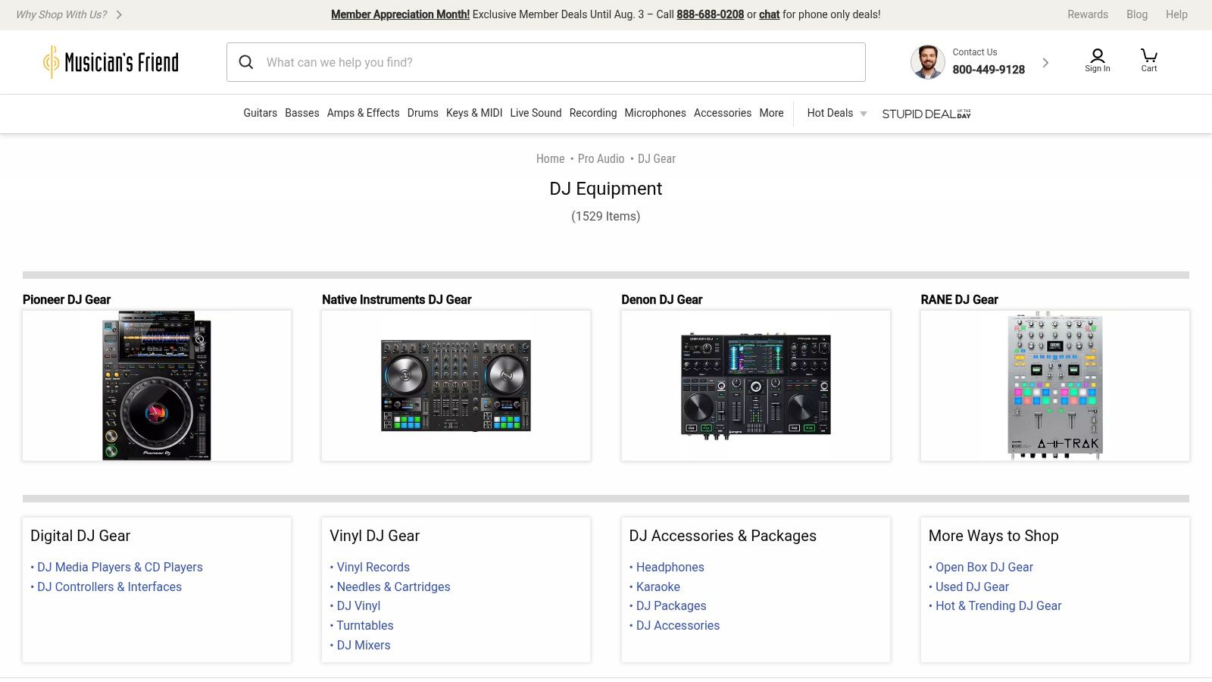Open the Hot Deals dropdown arrow
Screen dimensions: 1212x682
(863, 114)
